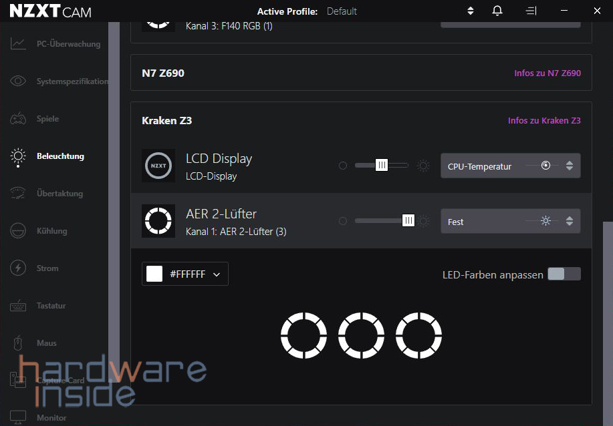Click Kanal 1: AER 2-Lüfter (3) text
Image resolution: width=613 pixels, height=426 pixels.
tap(236, 232)
